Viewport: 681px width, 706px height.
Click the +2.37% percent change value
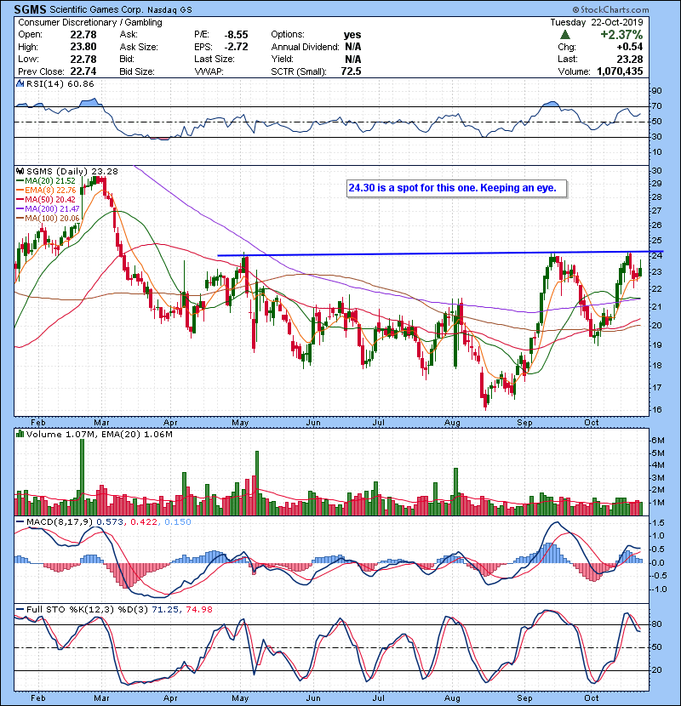(621, 35)
